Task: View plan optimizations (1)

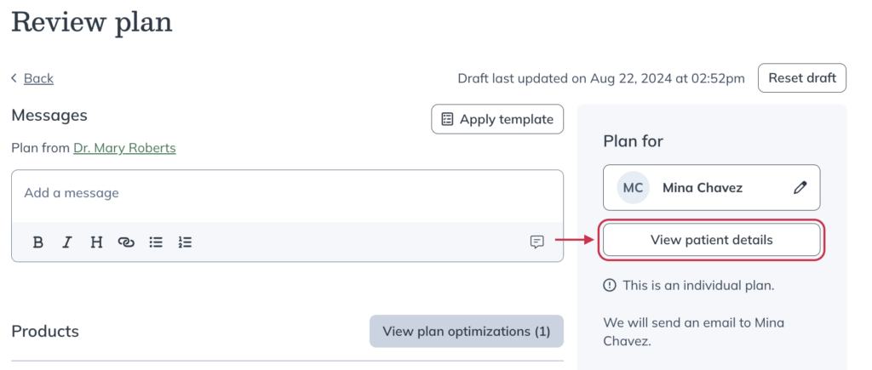Action: [x=467, y=332]
